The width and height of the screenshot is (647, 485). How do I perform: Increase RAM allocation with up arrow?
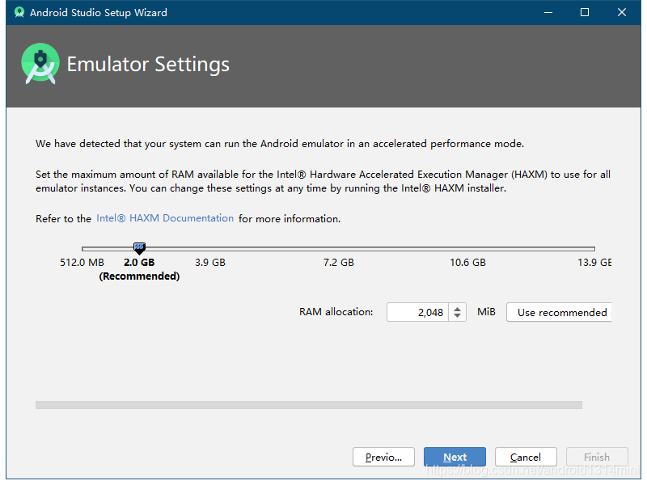(x=457, y=309)
